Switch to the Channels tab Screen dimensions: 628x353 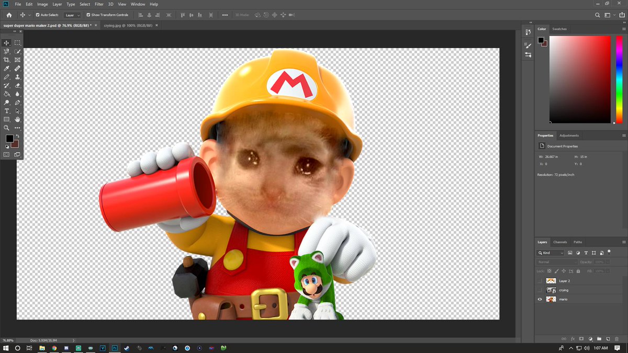pyautogui.click(x=560, y=242)
